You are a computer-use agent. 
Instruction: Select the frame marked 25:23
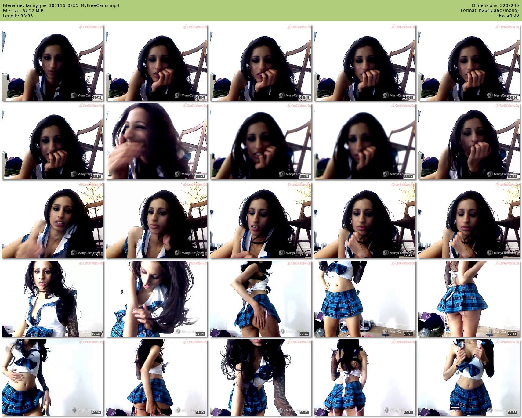click(x=469, y=299)
